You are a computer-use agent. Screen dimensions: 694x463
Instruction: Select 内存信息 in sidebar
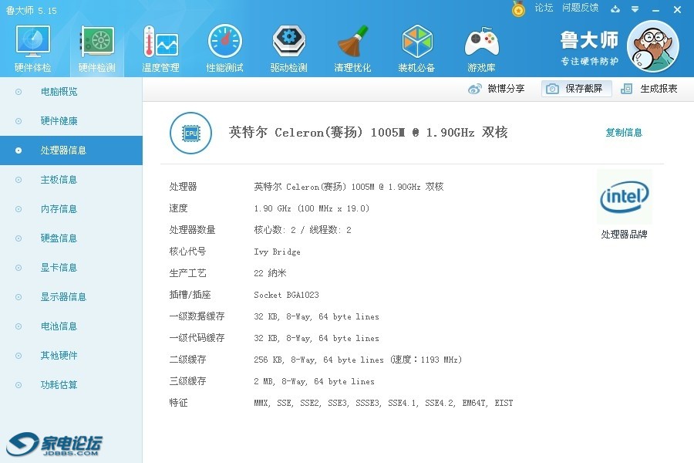[x=71, y=208]
